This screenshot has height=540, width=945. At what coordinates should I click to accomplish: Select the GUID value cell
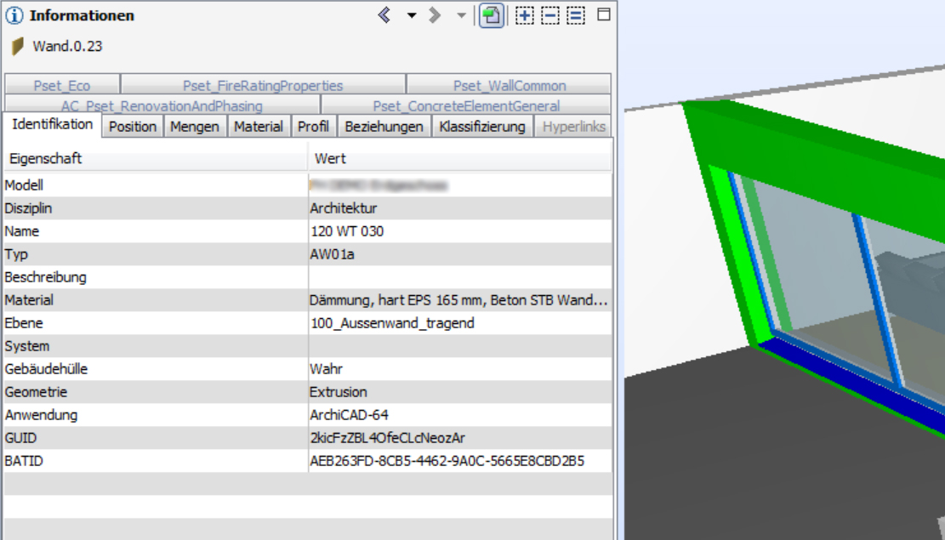(459, 438)
